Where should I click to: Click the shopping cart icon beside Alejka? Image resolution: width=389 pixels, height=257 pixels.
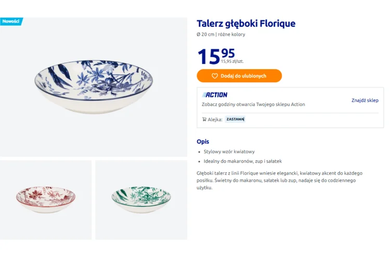[x=204, y=119]
